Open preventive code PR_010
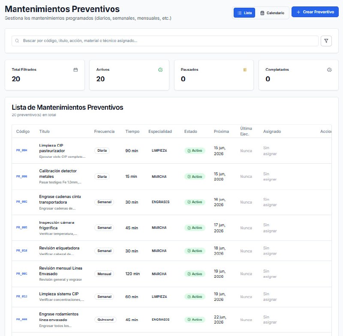 [x=22, y=251]
